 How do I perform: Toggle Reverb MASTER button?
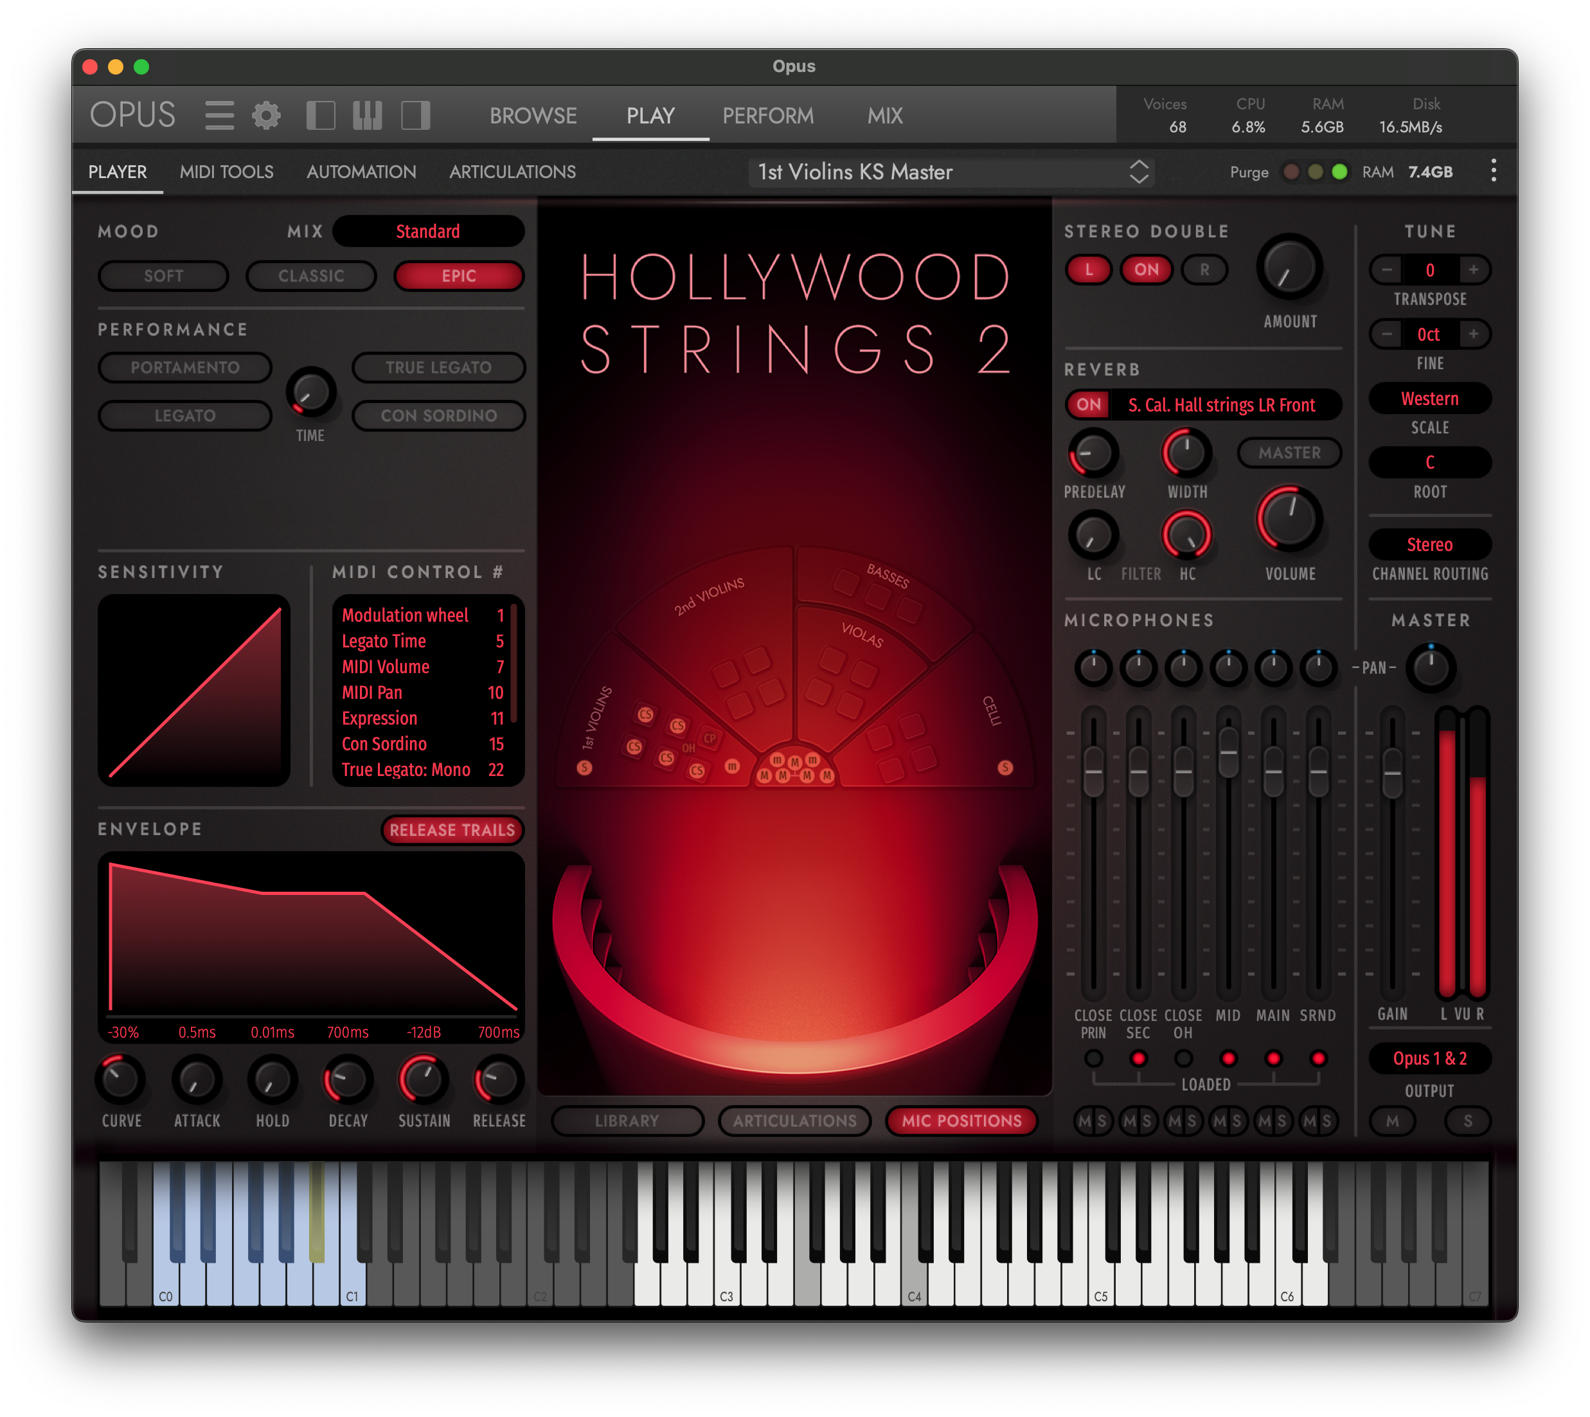pos(1289,453)
